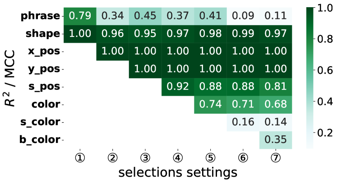Click the b_color row label
This screenshot has height=183, width=337.
[x=39, y=139]
